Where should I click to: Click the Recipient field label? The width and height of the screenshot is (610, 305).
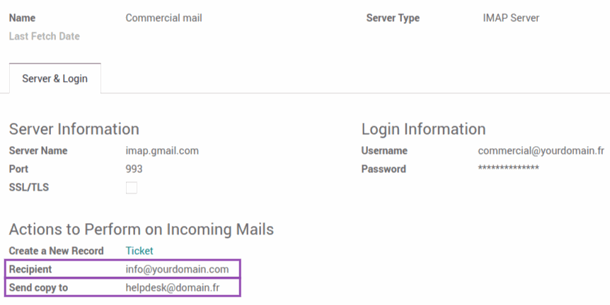(30, 269)
